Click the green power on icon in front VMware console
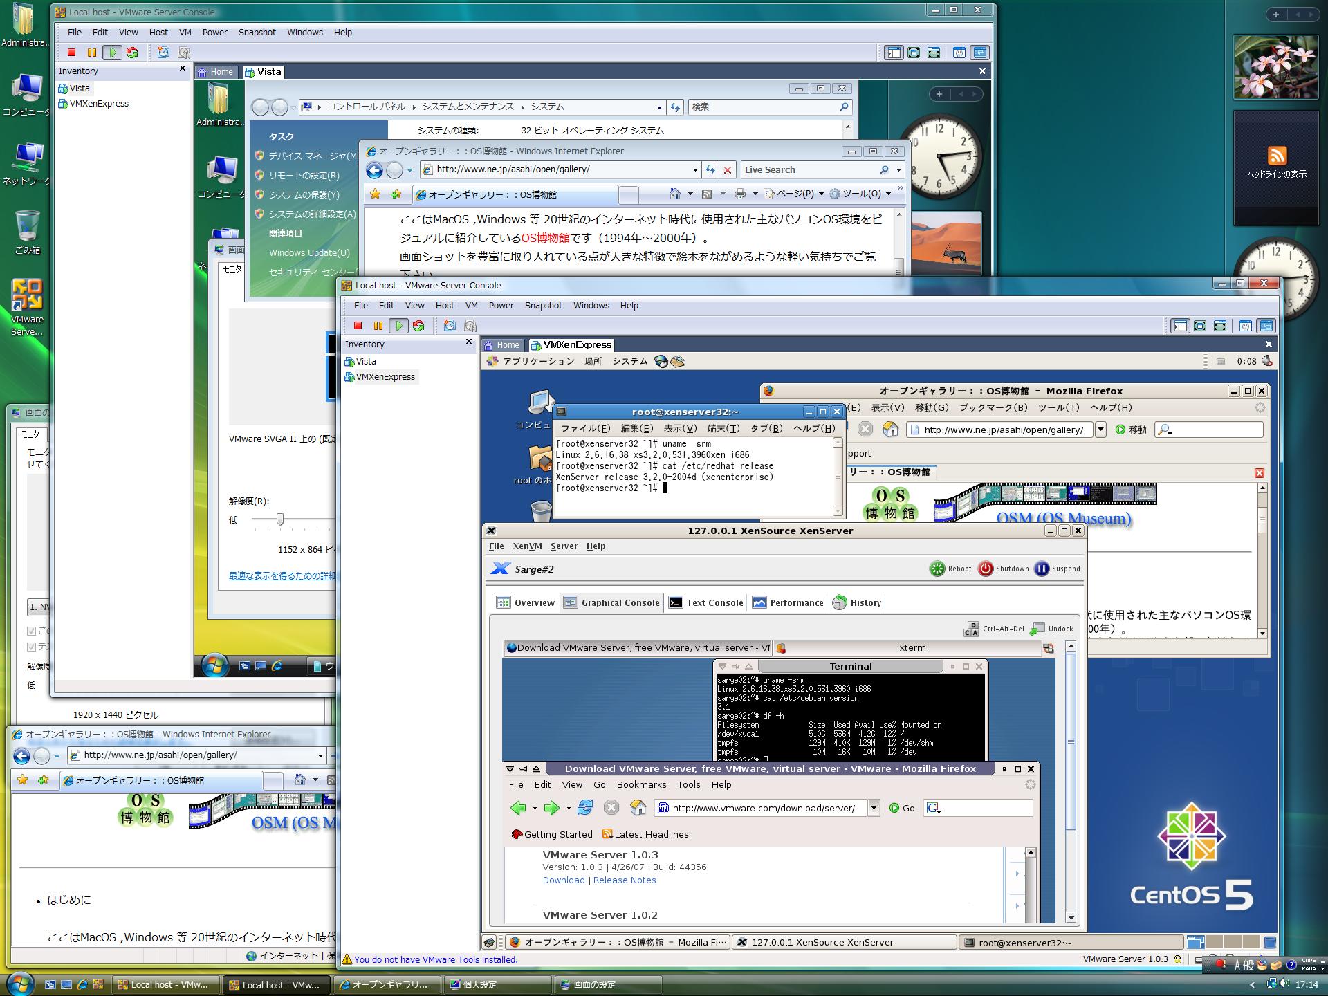The width and height of the screenshot is (1328, 996). point(398,326)
